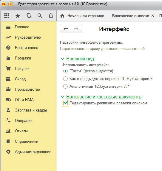Open the sections menu grid icon

coord(7,16)
